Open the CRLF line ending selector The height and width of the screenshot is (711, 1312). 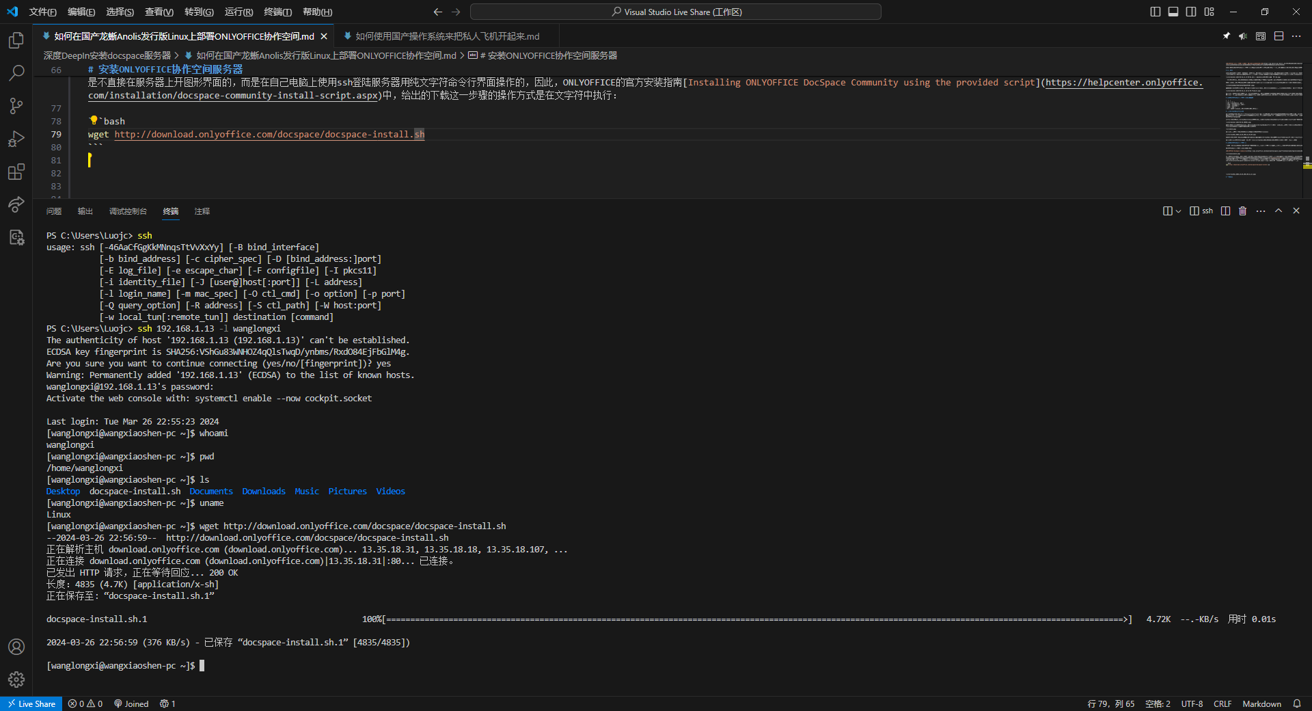[x=1222, y=704]
